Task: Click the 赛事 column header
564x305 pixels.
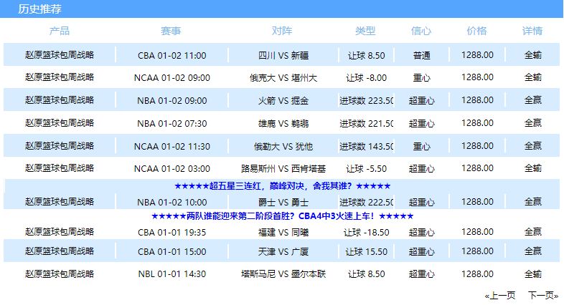Action: click(171, 31)
